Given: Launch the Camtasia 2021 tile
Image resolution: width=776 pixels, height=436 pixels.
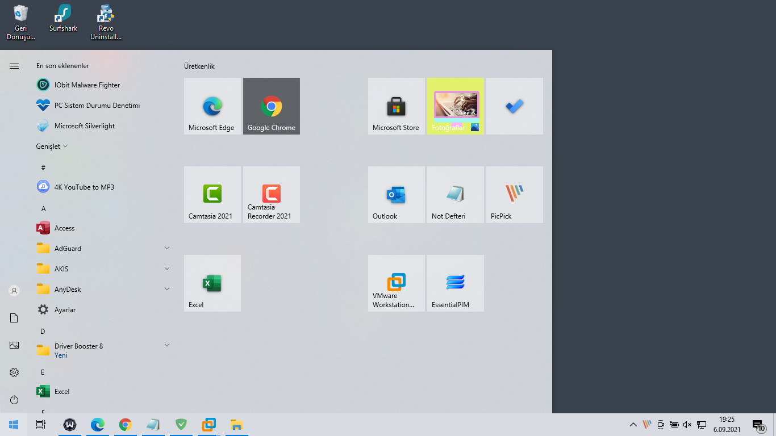Looking at the screenshot, I should pyautogui.click(x=212, y=195).
